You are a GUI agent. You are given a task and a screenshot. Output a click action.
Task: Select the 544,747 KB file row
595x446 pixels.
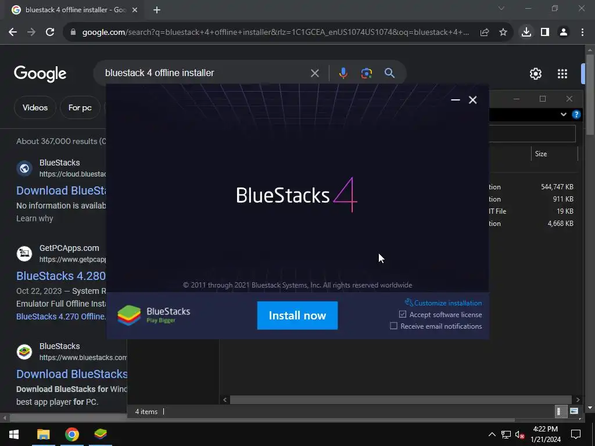pos(535,187)
